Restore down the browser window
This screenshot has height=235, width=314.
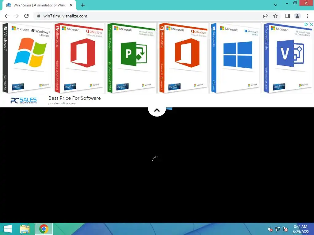(x=295, y=3)
